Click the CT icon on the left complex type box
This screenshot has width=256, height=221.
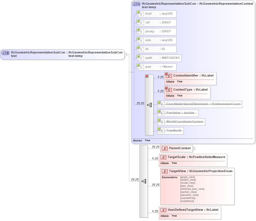coord(5,52)
